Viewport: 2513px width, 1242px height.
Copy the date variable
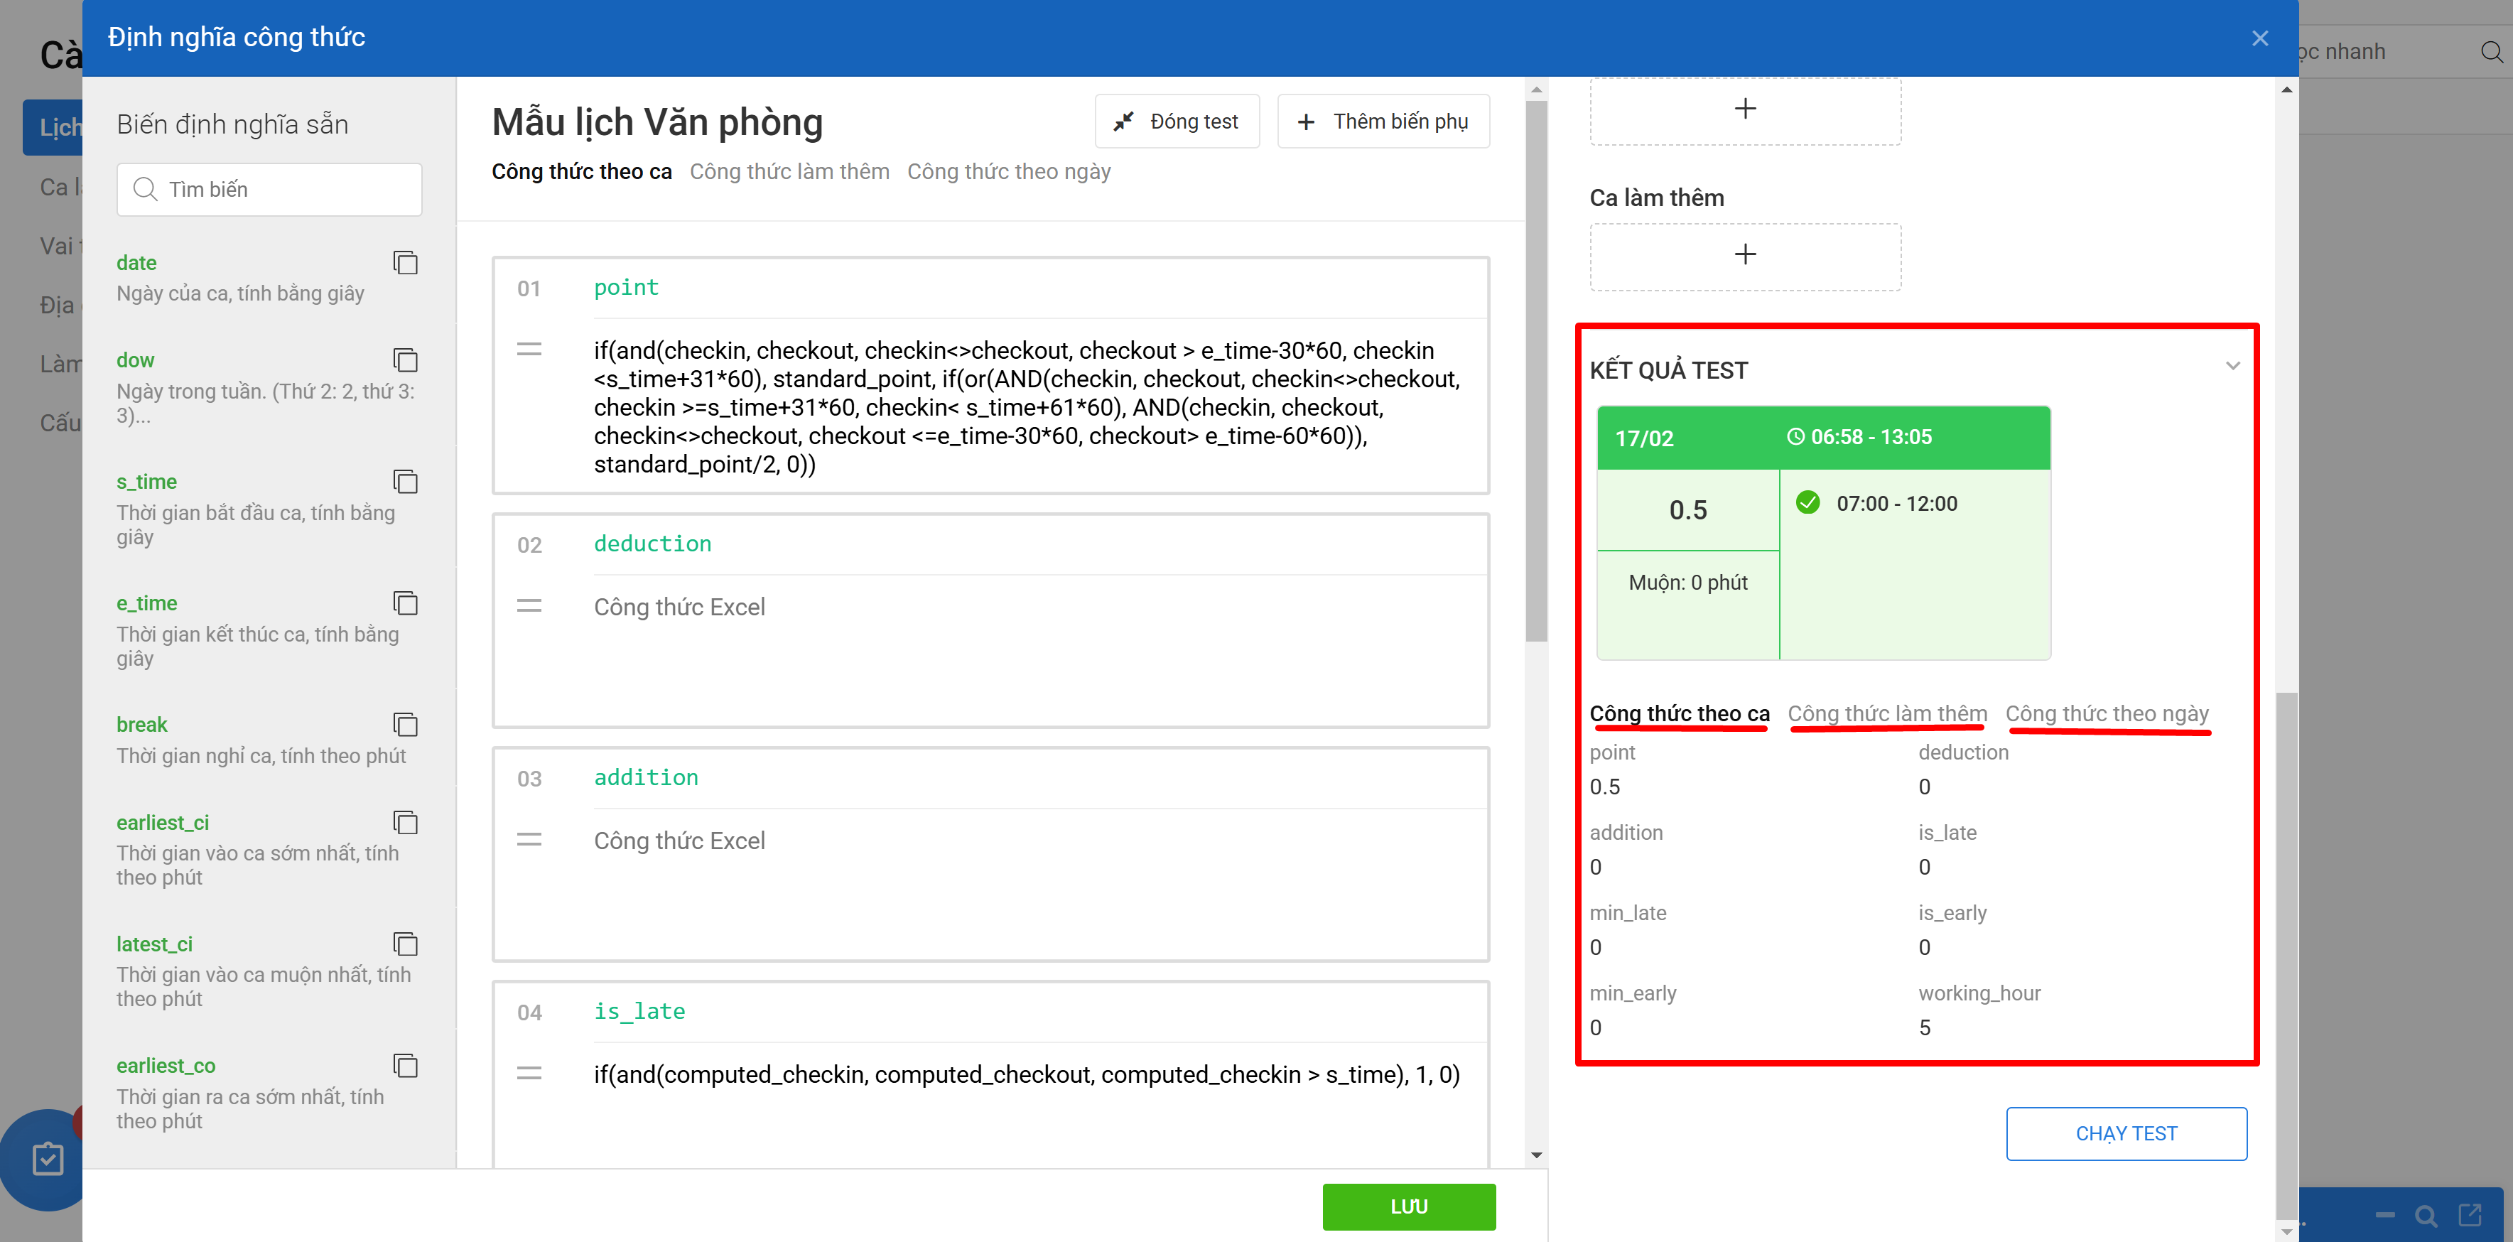click(x=405, y=262)
